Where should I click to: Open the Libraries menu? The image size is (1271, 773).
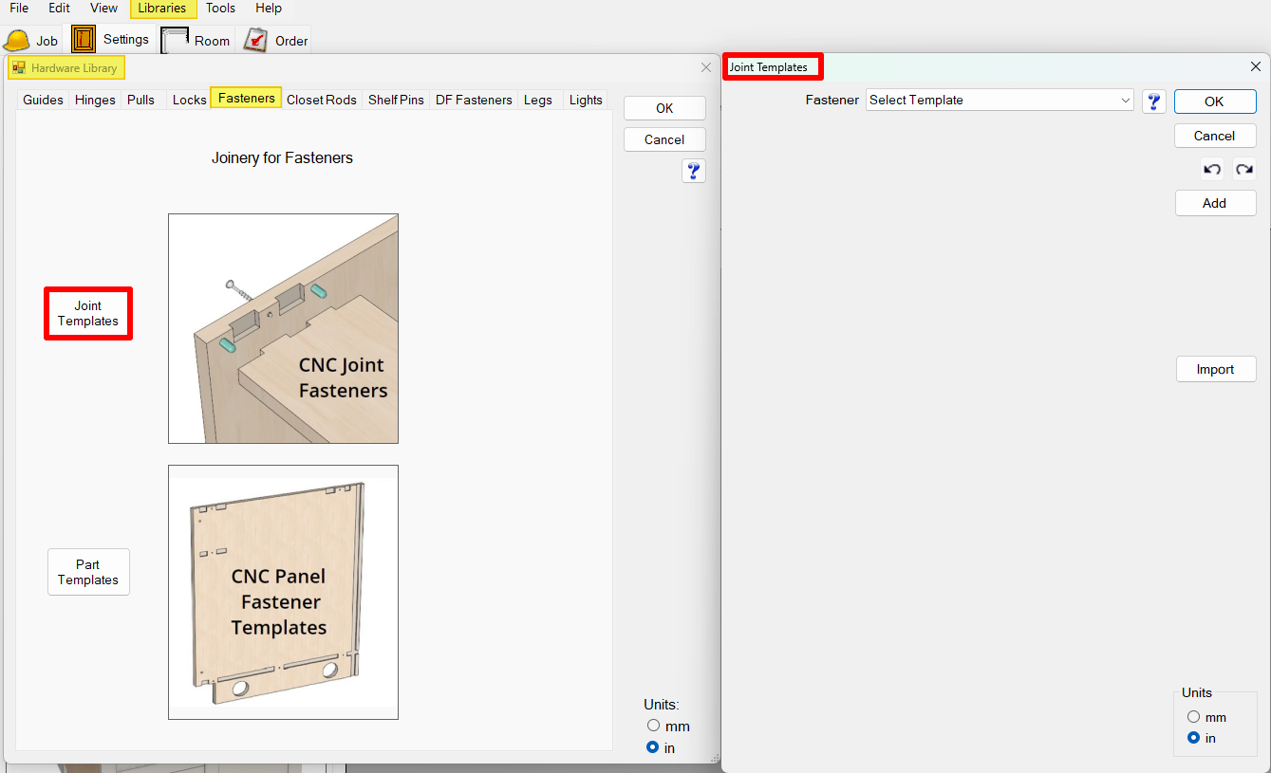(x=162, y=9)
